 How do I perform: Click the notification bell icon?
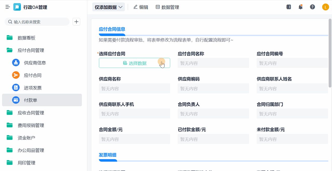[x=300, y=7]
